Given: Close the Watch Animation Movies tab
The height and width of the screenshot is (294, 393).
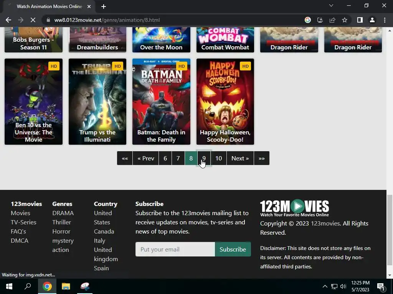Looking at the screenshot, I should (89, 7).
